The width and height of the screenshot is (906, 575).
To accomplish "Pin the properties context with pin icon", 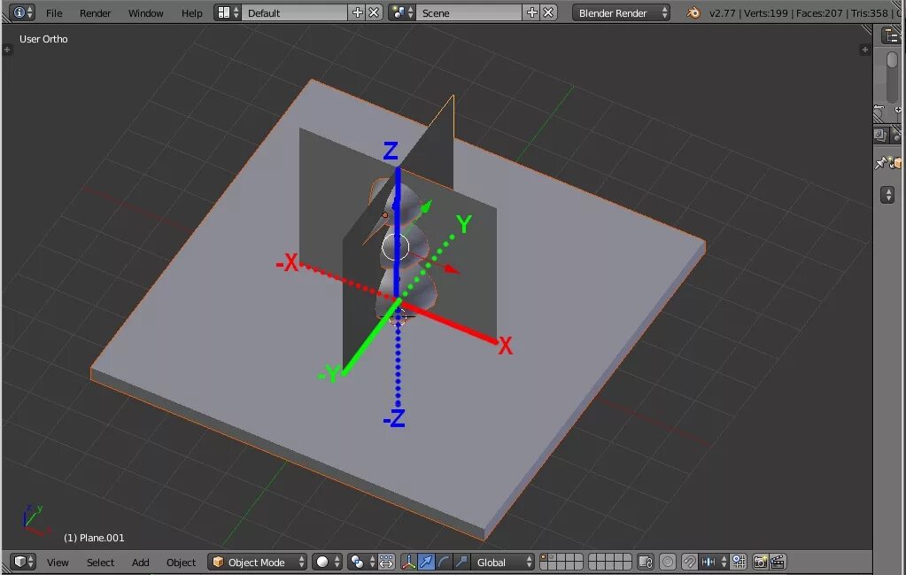I will pos(880,164).
